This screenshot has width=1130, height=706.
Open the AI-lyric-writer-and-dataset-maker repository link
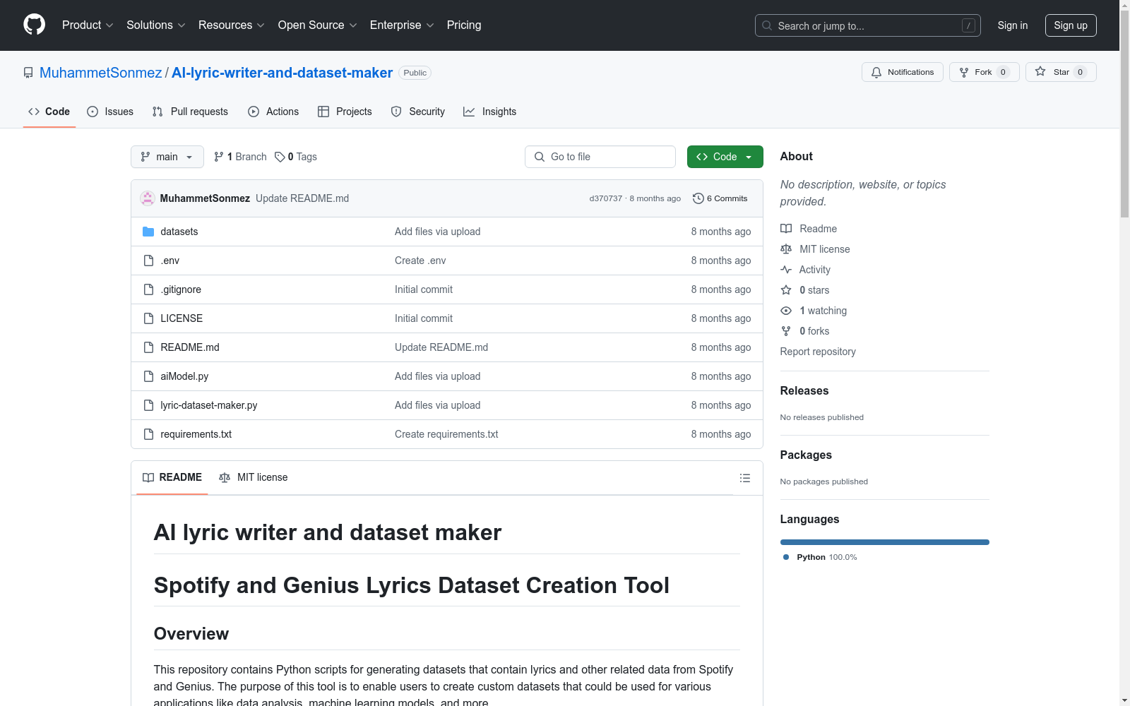coord(282,73)
